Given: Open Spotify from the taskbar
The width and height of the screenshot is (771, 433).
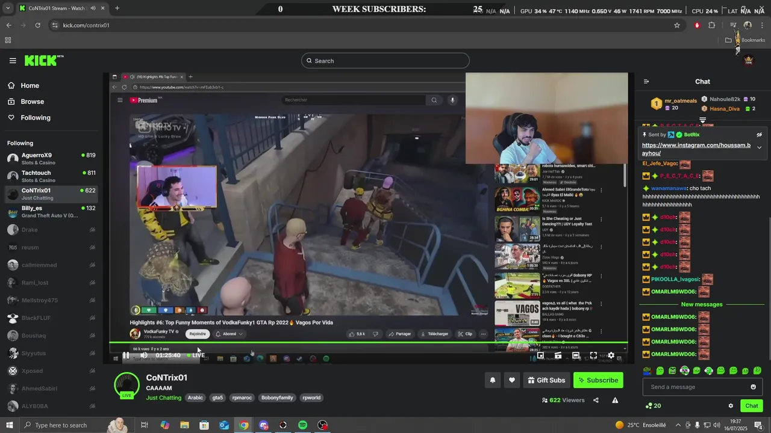Looking at the screenshot, I should (303, 425).
